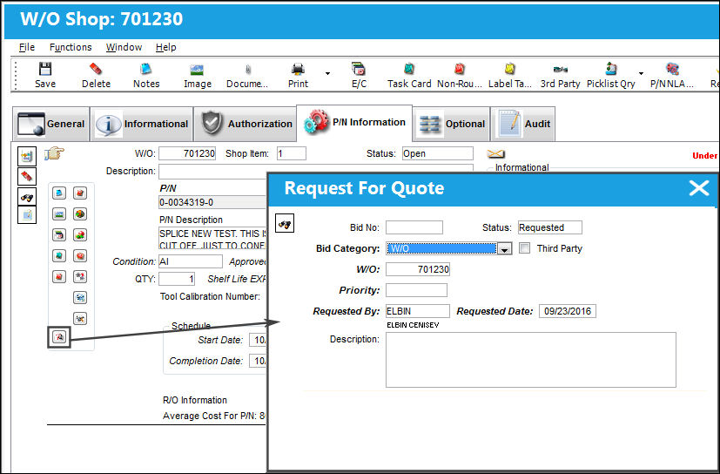Open the Help menu
This screenshot has width=720, height=474.
coord(165,47)
